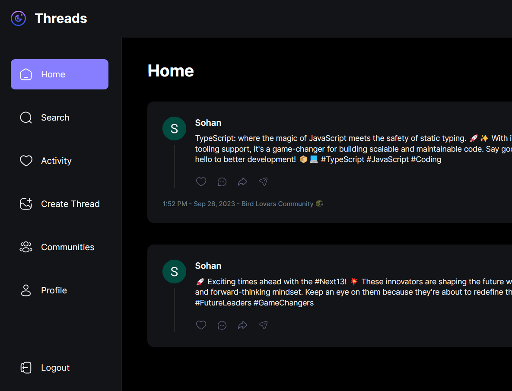Click the Threads title text in header

(61, 18)
